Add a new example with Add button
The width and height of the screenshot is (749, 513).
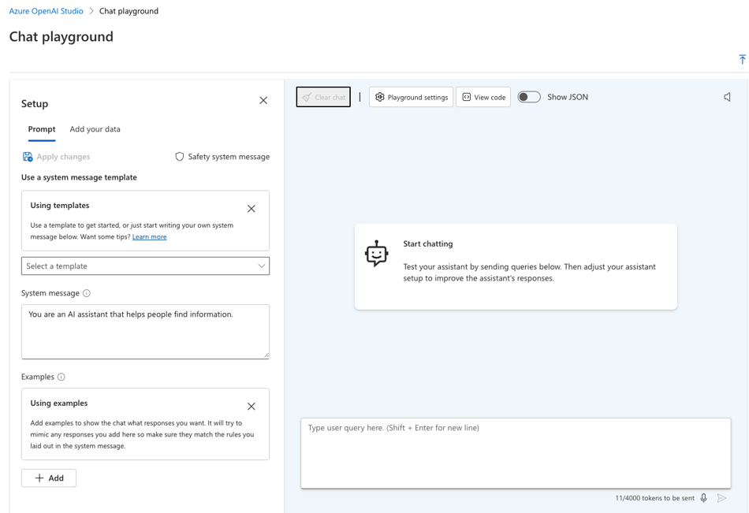coord(49,478)
